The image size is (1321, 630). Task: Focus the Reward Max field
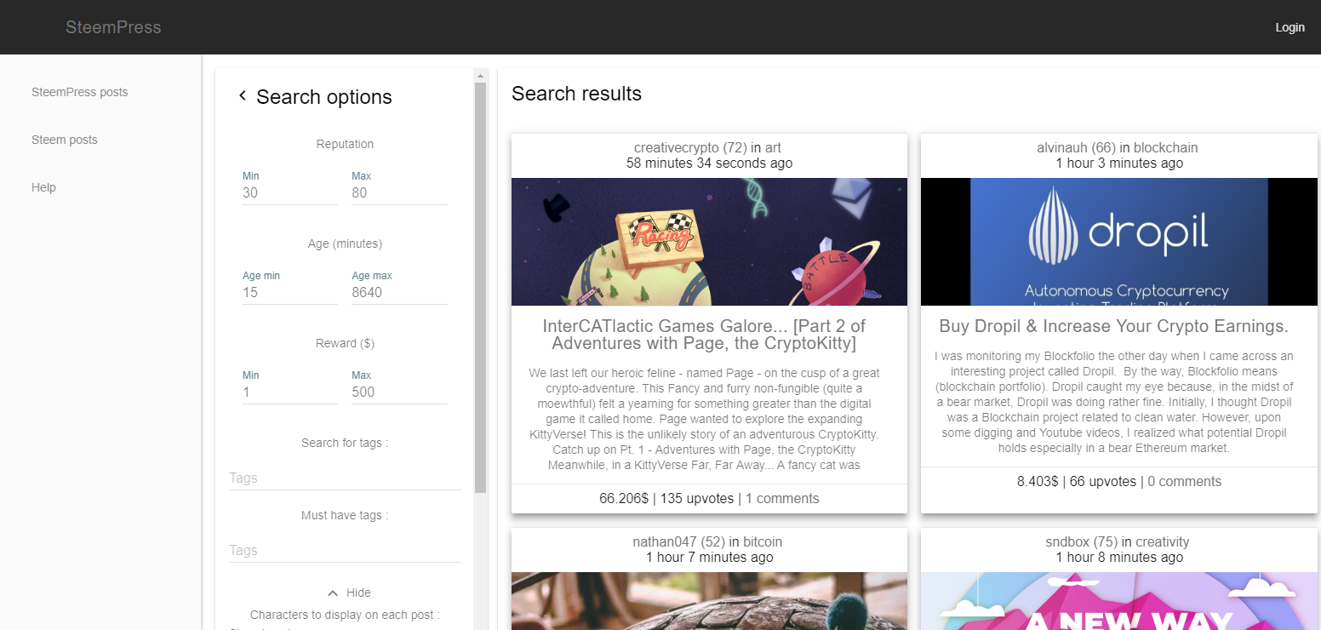pos(399,392)
